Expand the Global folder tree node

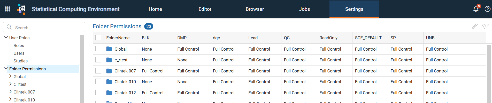click(x=10, y=76)
